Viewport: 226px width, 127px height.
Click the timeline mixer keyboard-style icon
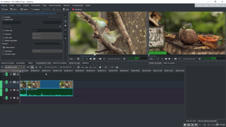117,67
